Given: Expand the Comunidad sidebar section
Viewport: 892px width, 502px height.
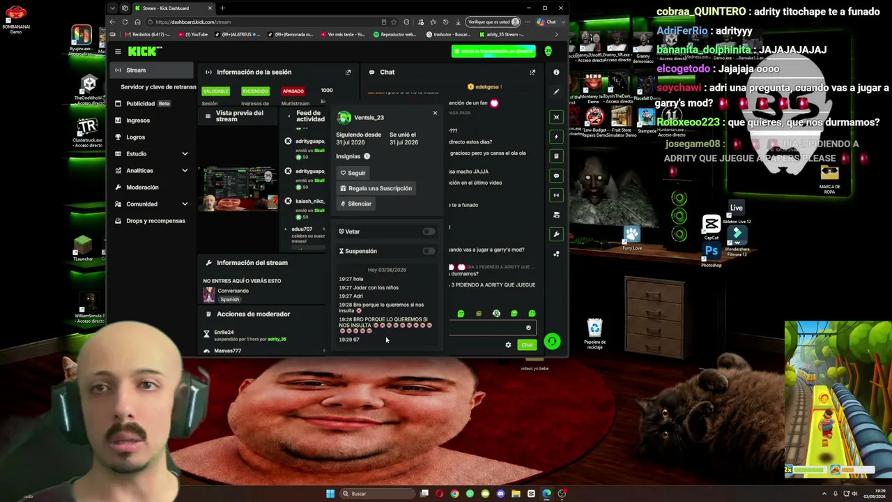Looking at the screenshot, I should tap(185, 204).
